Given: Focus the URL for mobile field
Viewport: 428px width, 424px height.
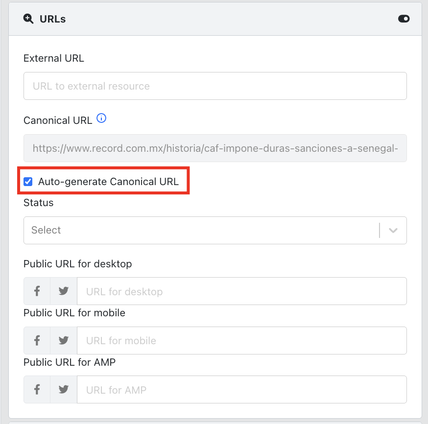Looking at the screenshot, I should click(241, 340).
